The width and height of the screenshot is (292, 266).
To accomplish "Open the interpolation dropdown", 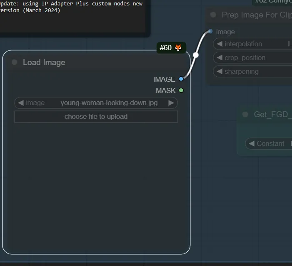I will [252, 44].
